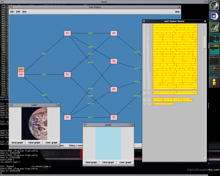Click the Cise Project title bar
The height and width of the screenshot is (176, 220).
95,7
